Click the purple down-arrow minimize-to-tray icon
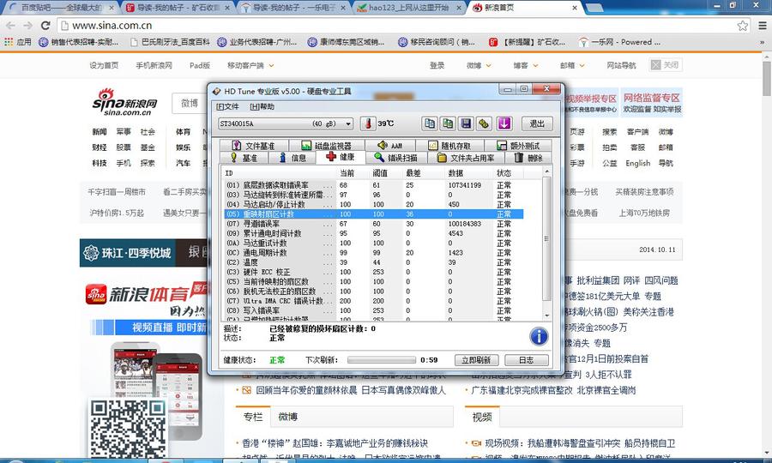Image resolution: width=772 pixels, height=463 pixels. 504,123
